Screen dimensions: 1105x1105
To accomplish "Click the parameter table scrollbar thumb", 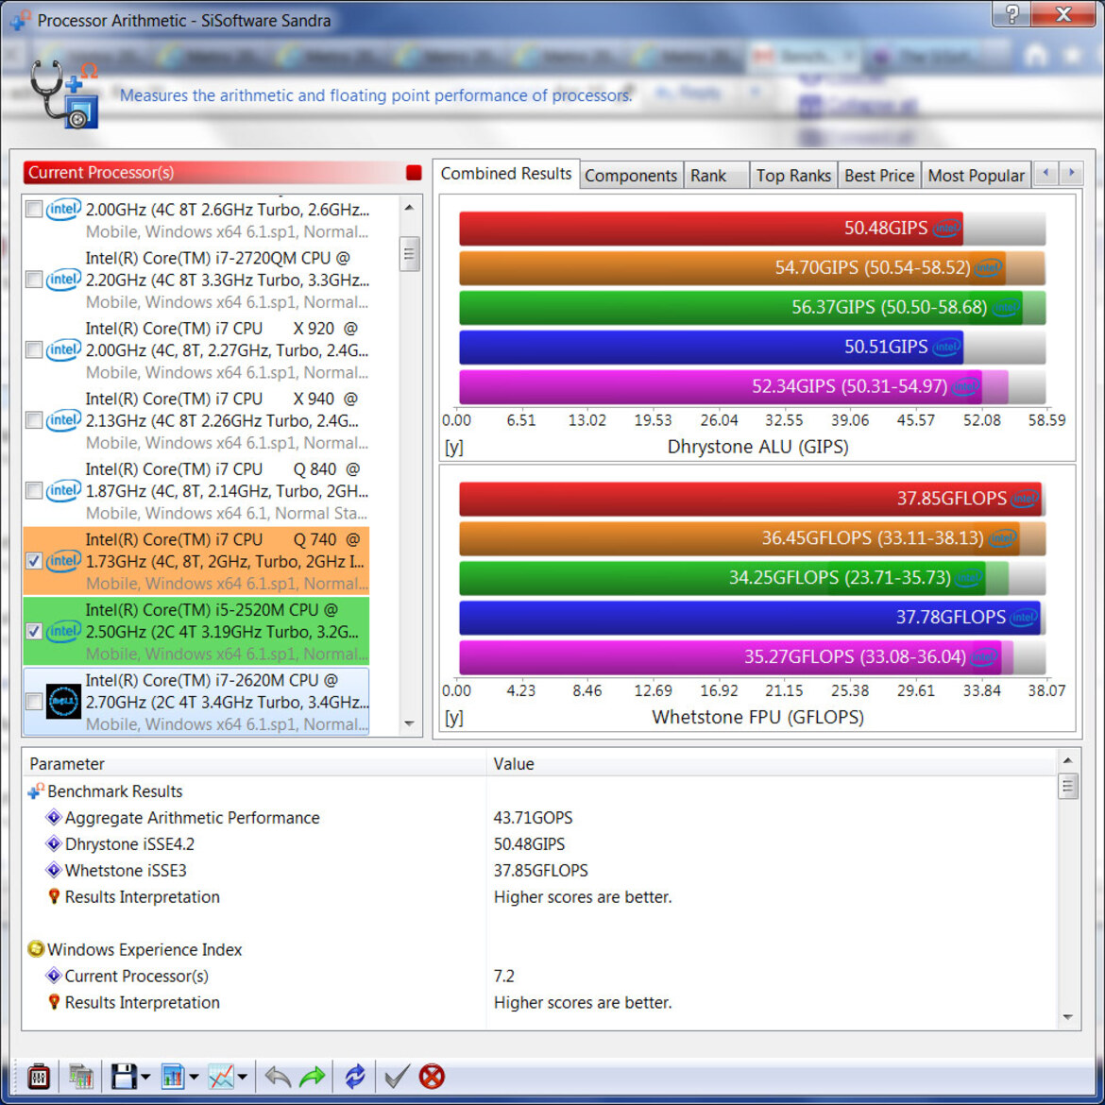I will pyautogui.click(x=1067, y=786).
